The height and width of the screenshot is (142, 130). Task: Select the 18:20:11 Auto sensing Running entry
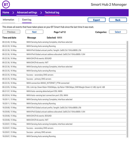tap(64, 104)
